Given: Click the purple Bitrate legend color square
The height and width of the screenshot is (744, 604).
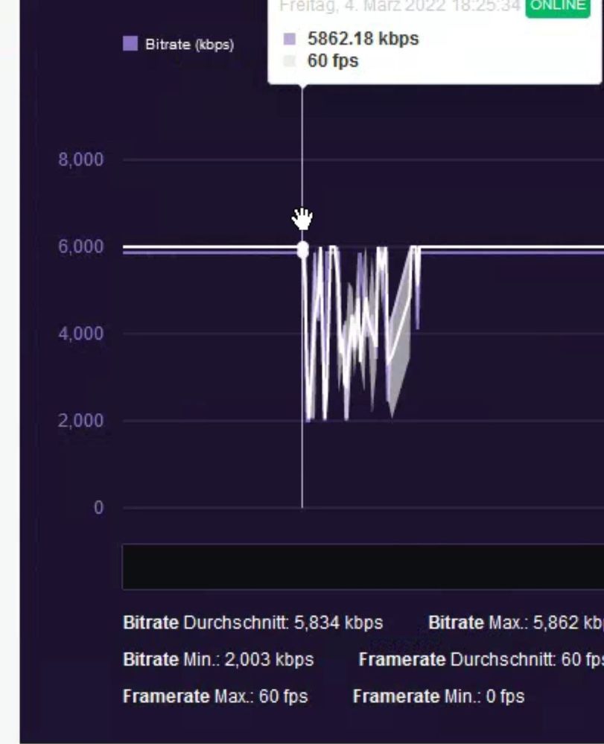Looking at the screenshot, I should click(130, 44).
